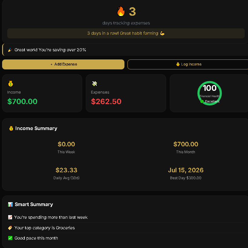Click the fire streak icon
The width and height of the screenshot is (248, 248).
point(121,11)
